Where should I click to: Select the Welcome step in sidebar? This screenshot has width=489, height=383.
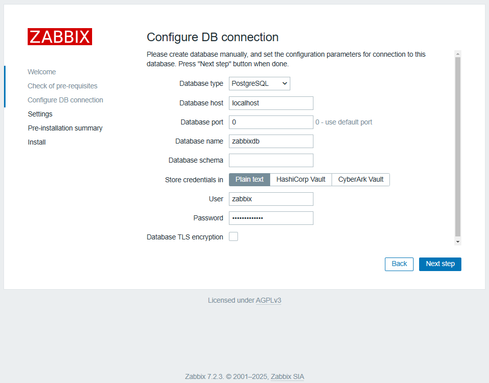(x=42, y=72)
